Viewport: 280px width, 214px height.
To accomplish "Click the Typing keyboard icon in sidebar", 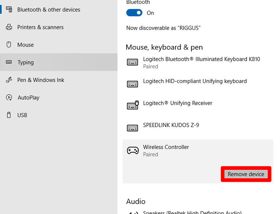I will (9, 62).
